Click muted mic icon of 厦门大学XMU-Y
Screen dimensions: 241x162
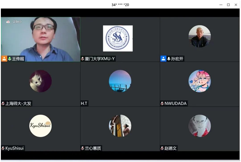(x=82, y=59)
